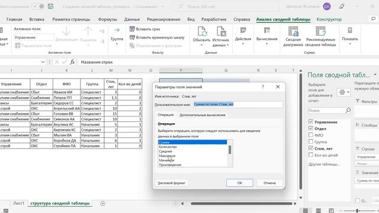Image resolution: width=379 pixels, height=213 pixels.
Task: Open the Главная tab
Action: pos(14,20)
